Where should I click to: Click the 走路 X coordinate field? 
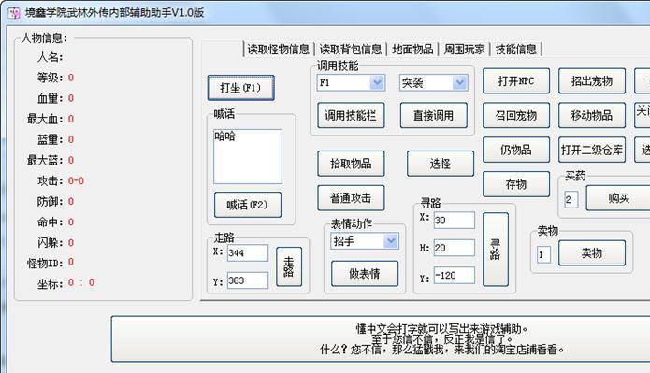point(248,252)
